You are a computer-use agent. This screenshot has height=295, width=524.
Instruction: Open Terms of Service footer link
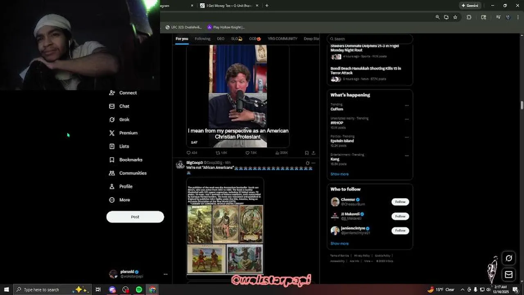339,256
